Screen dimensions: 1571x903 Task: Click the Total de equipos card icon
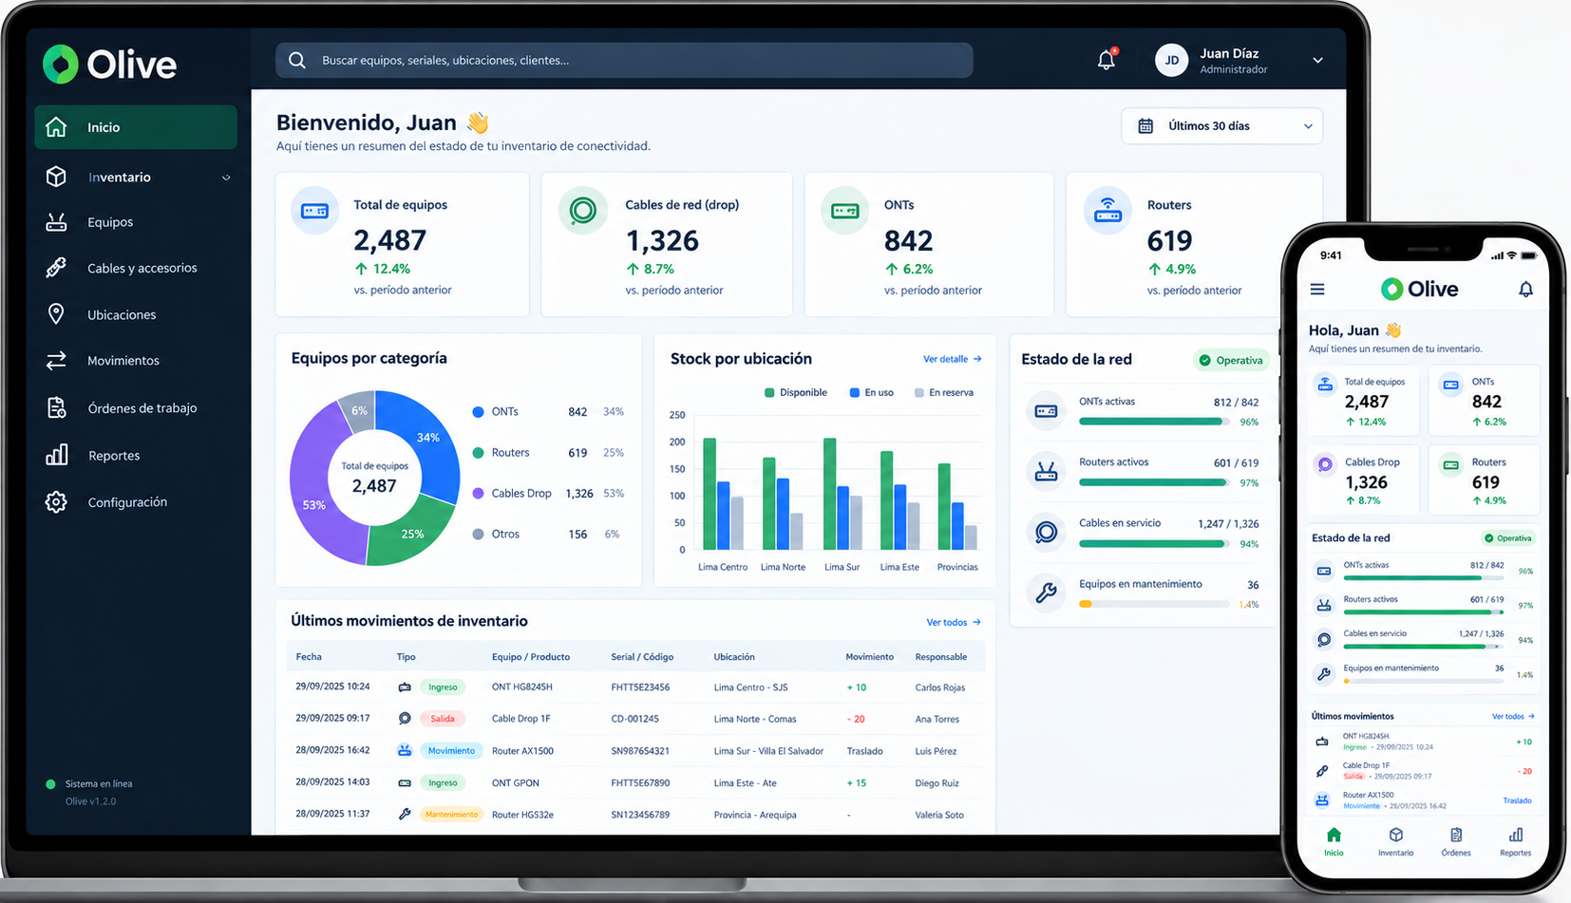coord(314,211)
